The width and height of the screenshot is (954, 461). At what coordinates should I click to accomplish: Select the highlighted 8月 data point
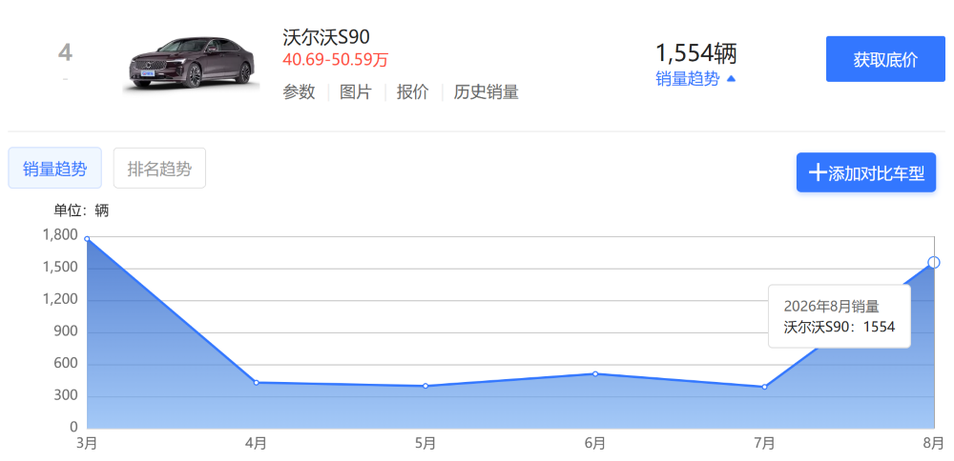934,262
